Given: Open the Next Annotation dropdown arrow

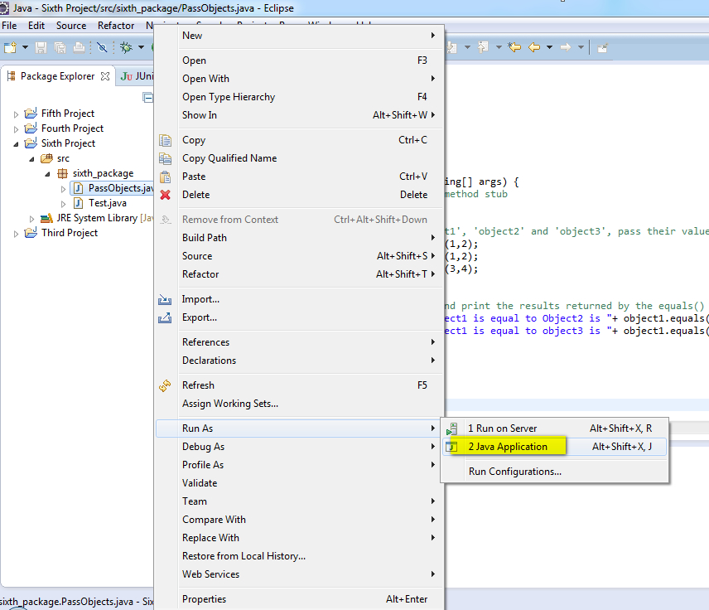Looking at the screenshot, I should pos(467,47).
